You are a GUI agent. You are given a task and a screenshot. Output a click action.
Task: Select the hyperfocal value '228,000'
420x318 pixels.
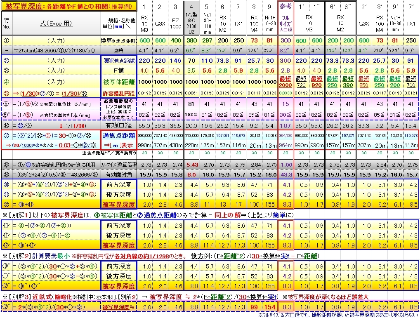pos(191,136)
